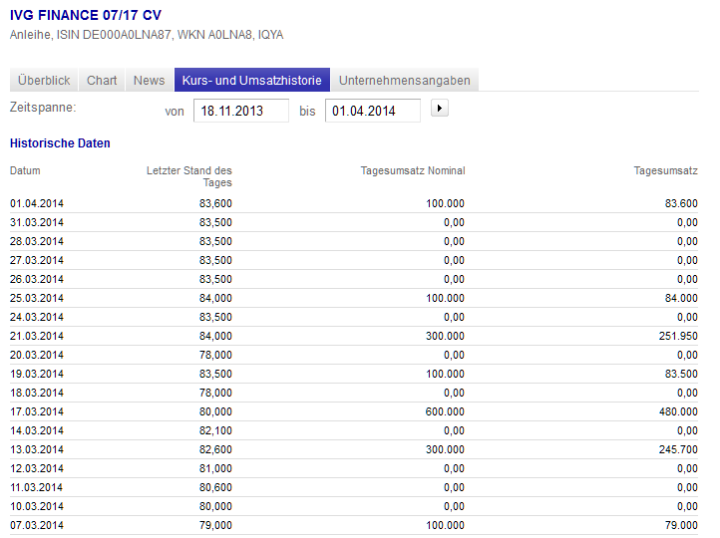
Task: Click the 'von' date field 18.11.2013
Action: click(x=241, y=111)
